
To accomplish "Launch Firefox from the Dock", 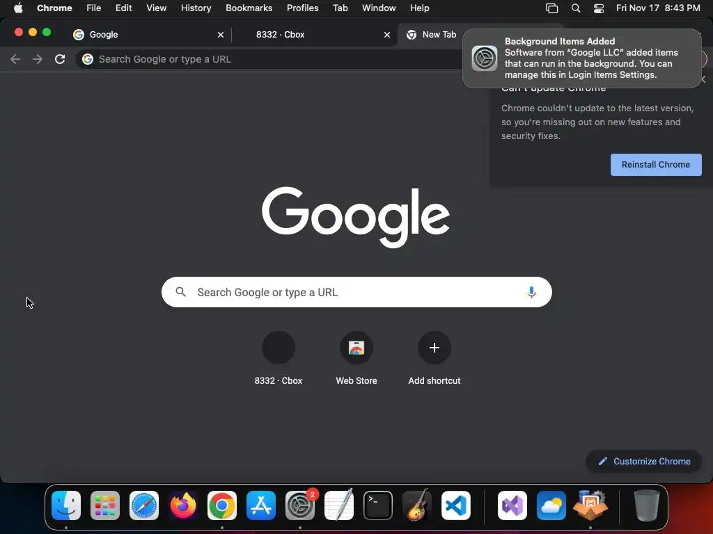I will coord(183,505).
